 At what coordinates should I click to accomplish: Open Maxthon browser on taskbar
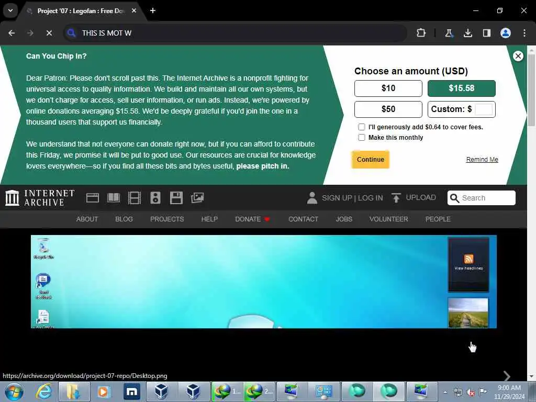131,392
